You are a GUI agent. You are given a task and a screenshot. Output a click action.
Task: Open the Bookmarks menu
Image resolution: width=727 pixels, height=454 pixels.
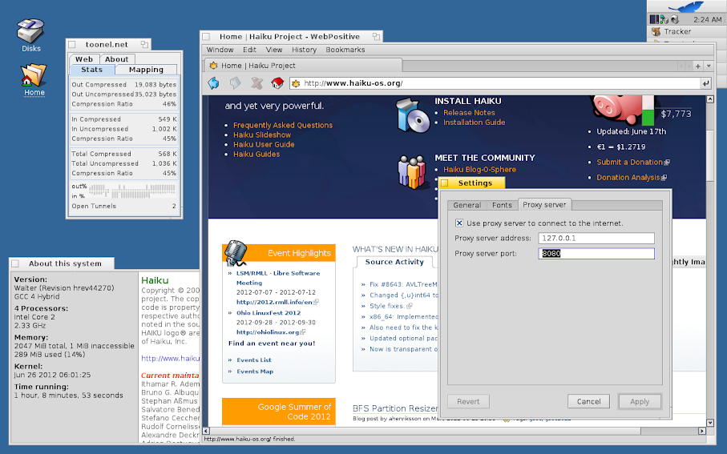[345, 50]
